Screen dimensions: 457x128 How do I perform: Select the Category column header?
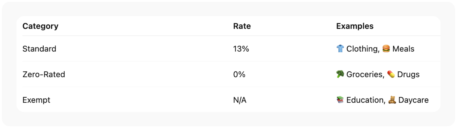40,26
